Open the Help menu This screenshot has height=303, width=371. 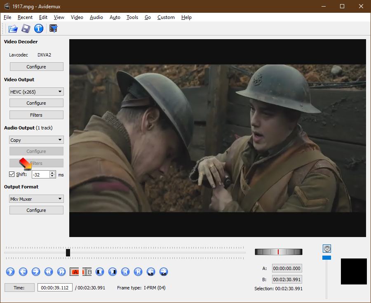186,17
